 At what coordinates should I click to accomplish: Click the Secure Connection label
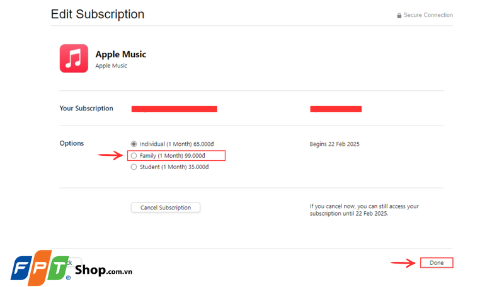coord(428,15)
